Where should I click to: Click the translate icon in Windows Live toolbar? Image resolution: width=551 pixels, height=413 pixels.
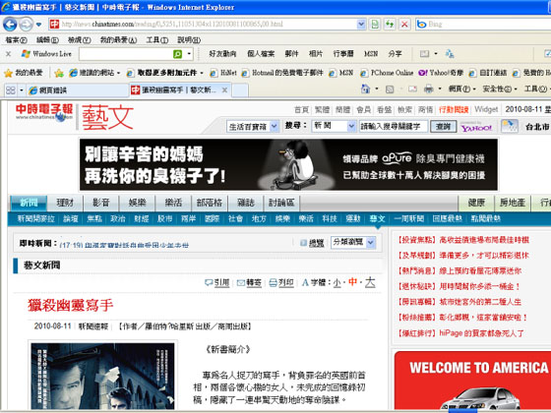tap(450, 54)
